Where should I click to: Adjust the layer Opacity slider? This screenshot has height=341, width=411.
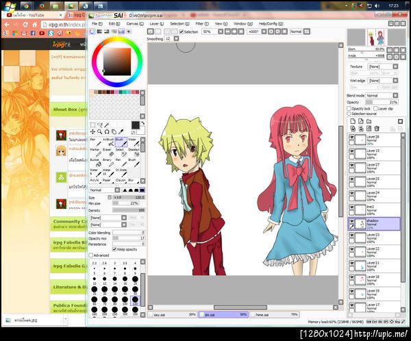(382, 102)
